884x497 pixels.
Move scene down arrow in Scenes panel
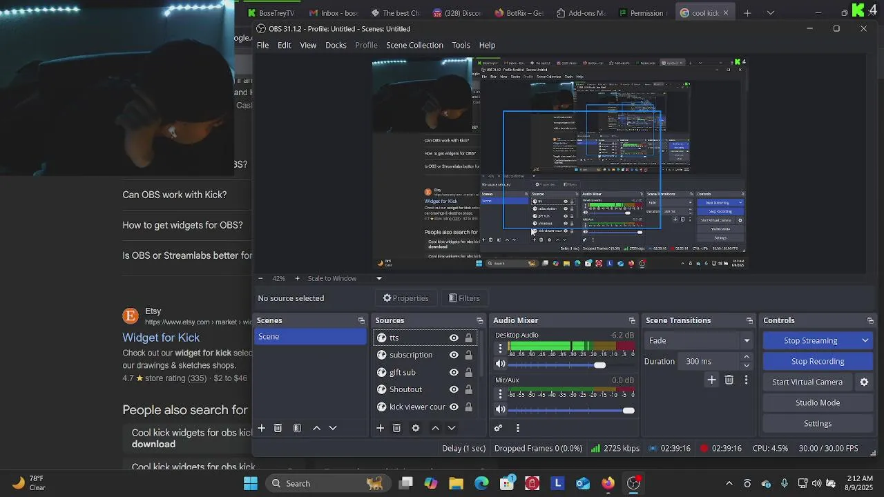click(333, 428)
